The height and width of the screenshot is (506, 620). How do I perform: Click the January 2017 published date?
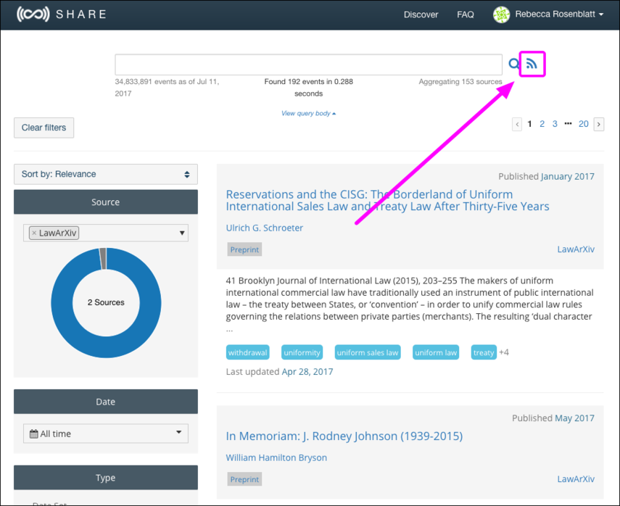(x=567, y=177)
